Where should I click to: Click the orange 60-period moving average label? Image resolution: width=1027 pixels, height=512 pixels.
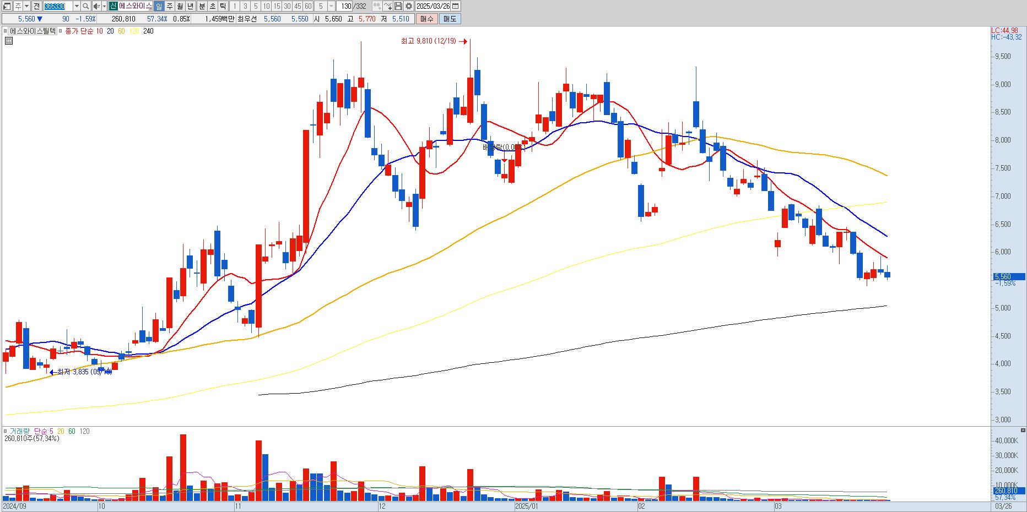click(121, 31)
